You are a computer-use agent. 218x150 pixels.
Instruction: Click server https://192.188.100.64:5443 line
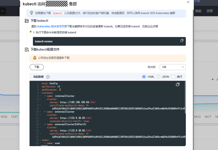point(72,102)
